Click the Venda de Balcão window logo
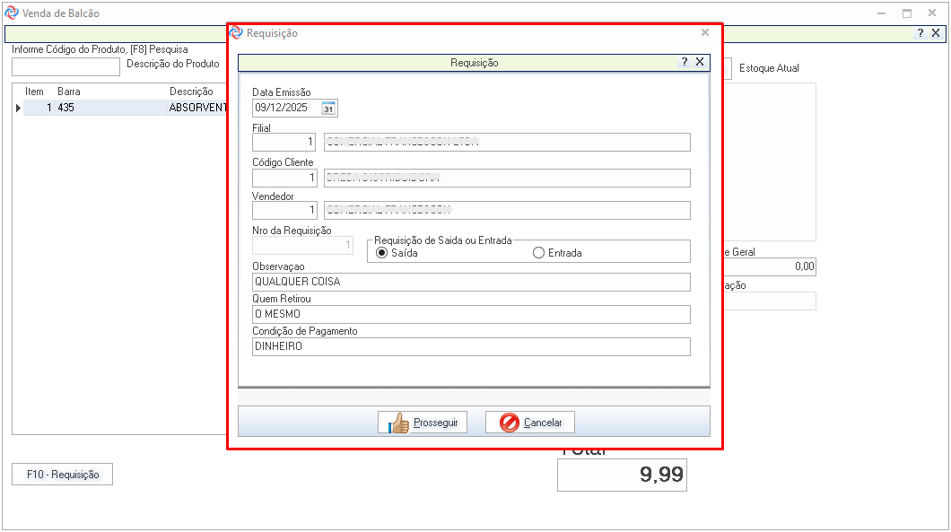This screenshot has height=532, width=951. point(12,13)
